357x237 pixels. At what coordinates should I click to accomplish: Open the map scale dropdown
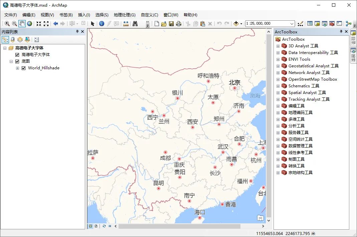click(x=292, y=24)
